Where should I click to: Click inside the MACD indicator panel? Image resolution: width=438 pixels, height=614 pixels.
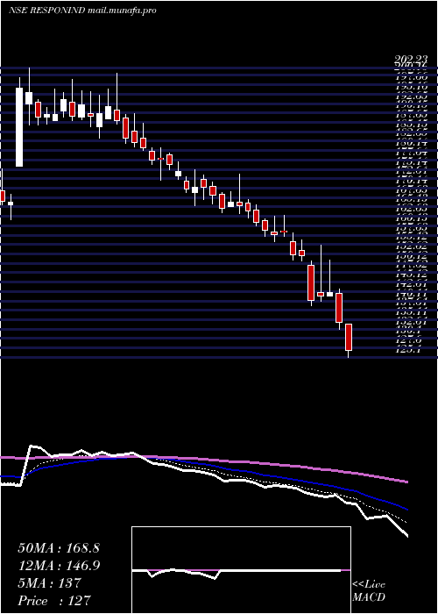tap(241, 570)
